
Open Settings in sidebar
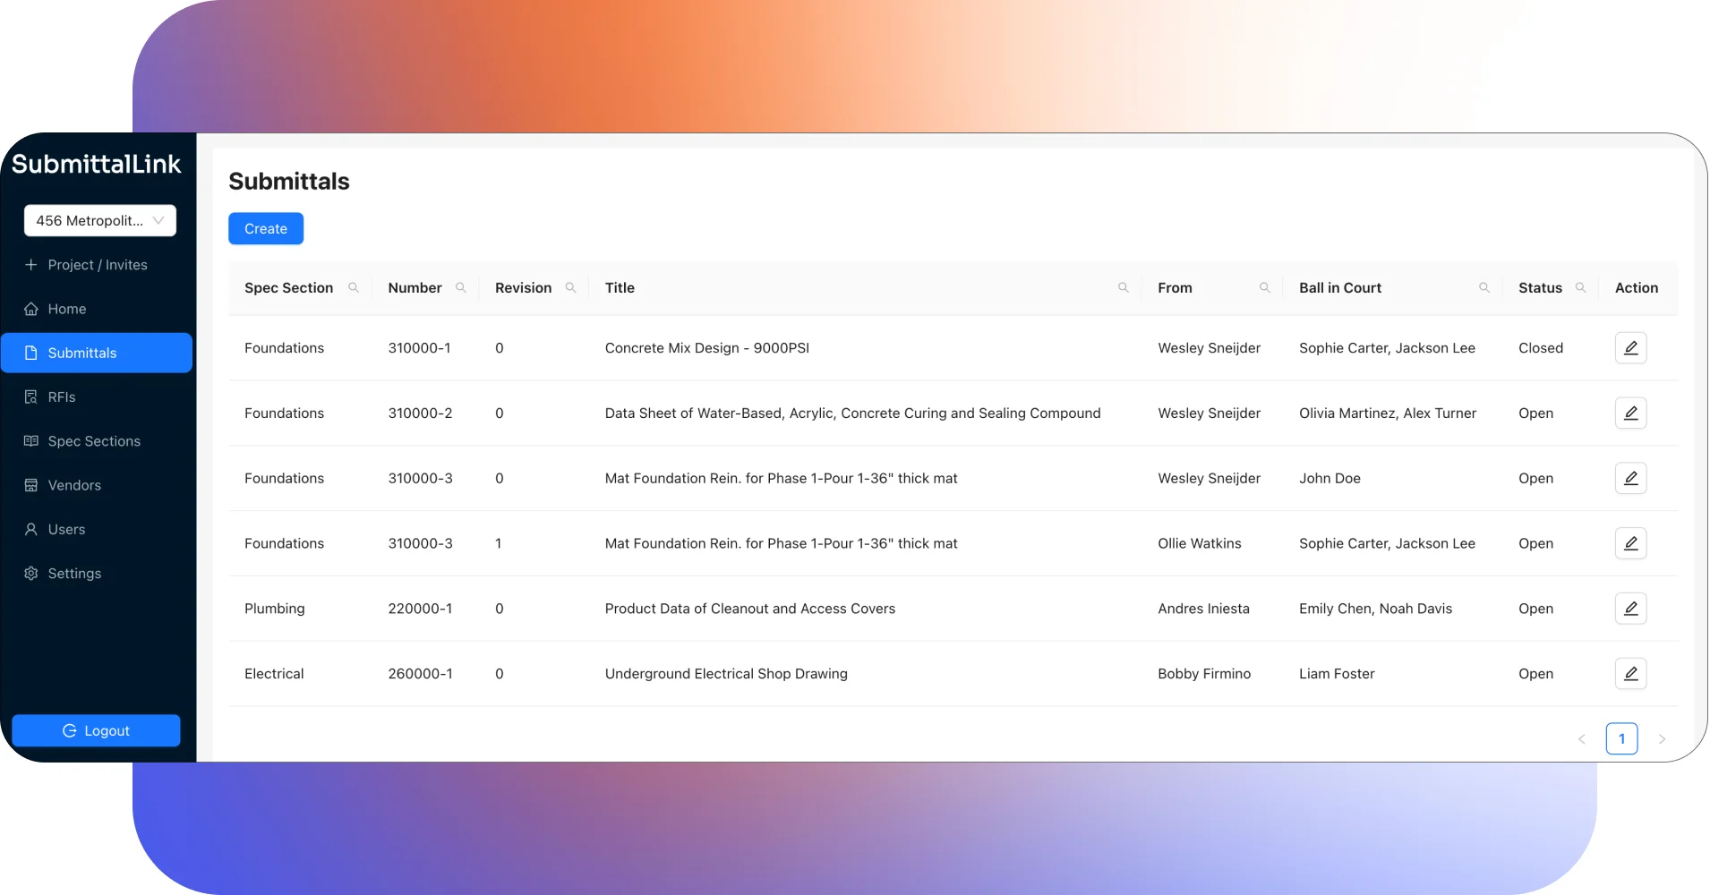(x=97, y=574)
